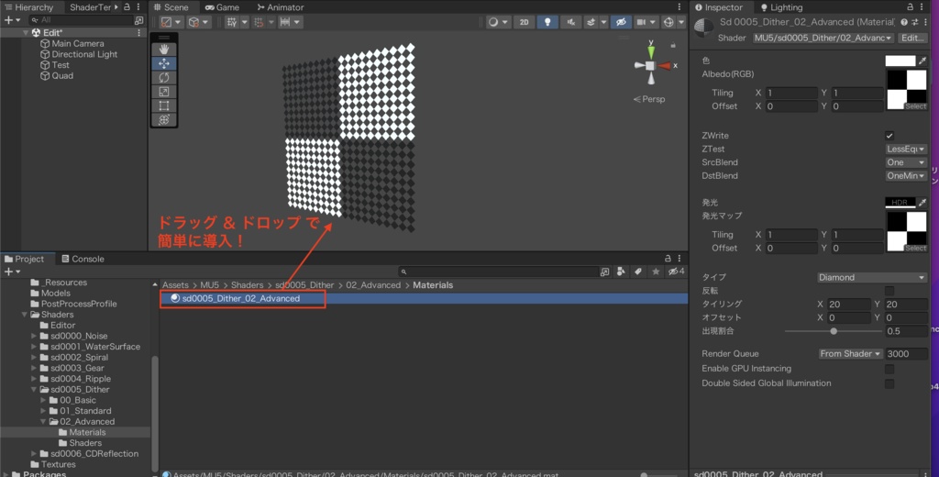Image resolution: width=939 pixels, height=477 pixels.
Task: Lock the Project panel padlock icon
Action: [x=668, y=259]
